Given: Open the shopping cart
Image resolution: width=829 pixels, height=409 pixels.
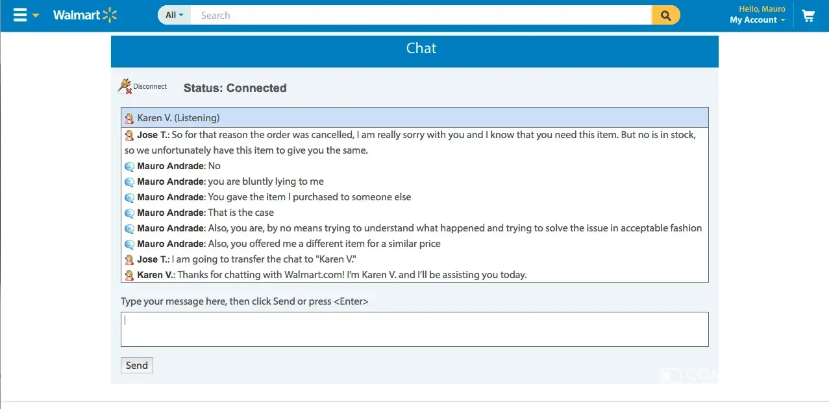Looking at the screenshot, I should point(808,16).
